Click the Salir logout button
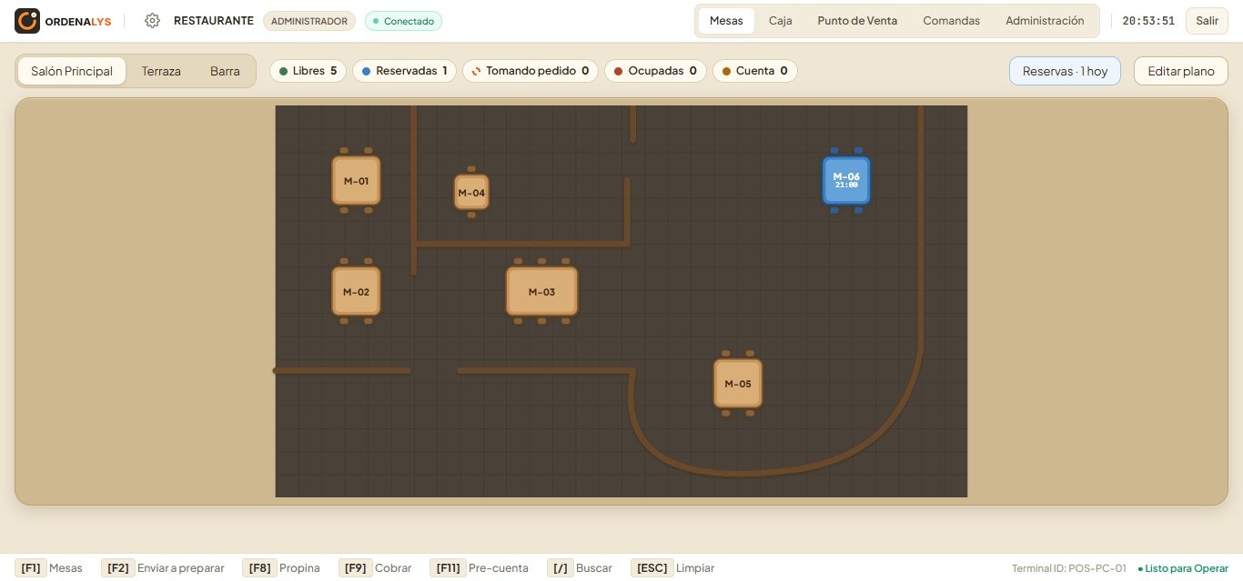This screenshot has width=1243, height=581. pos(1207,21)
